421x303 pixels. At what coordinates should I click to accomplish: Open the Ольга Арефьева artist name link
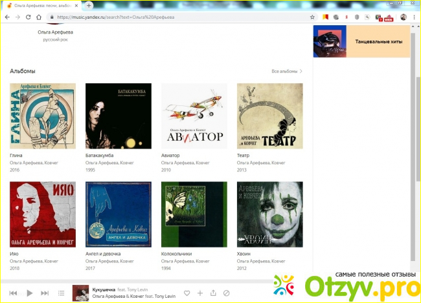click(55, 32)
